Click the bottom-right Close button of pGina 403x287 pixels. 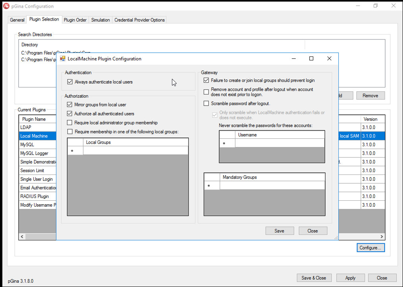coord(382,278)
